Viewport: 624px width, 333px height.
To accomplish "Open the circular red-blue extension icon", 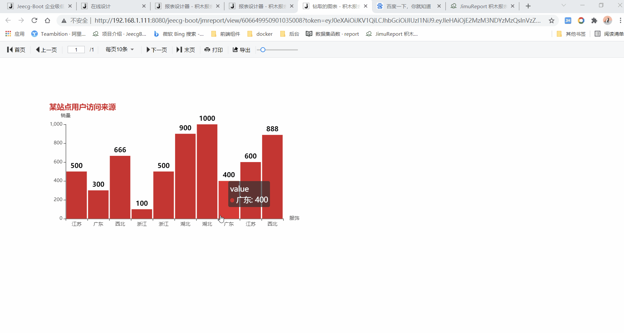I will (581, 21).
